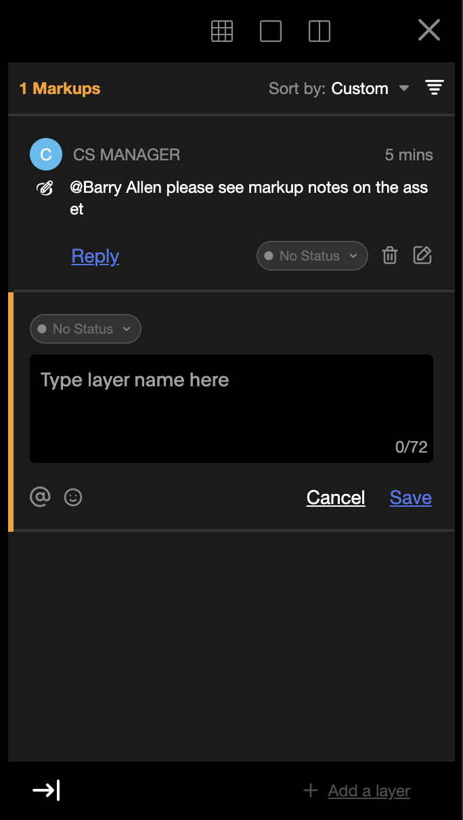Save the new layer
The height and width of the screenshot is (820, 463).
(411, 497)
